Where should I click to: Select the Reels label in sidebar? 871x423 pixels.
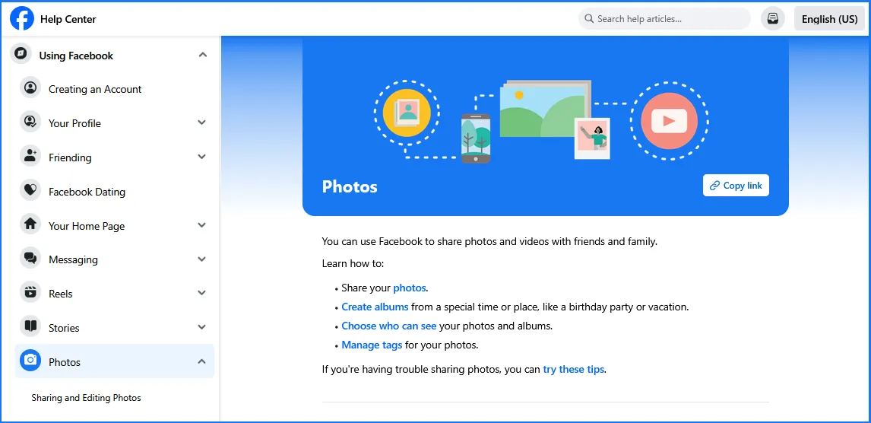(x=61, y=294)
